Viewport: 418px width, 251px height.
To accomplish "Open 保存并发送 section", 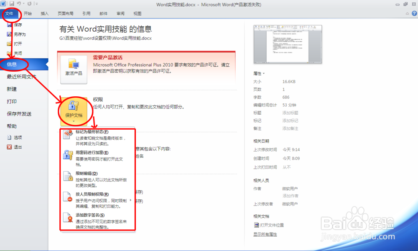I will click(x=19, y=114).
